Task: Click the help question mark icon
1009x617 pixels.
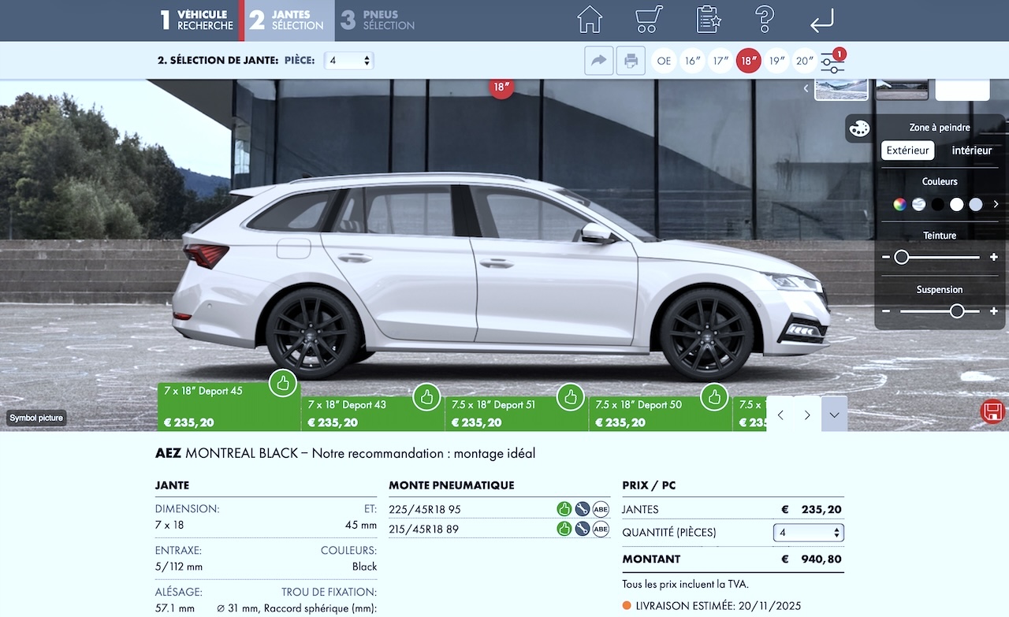Action: [x=764, y=20]
